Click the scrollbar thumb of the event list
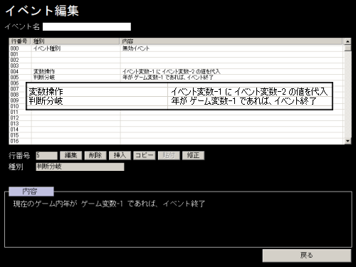This screenshot has width=356, height=267. [x=347, y=48]
